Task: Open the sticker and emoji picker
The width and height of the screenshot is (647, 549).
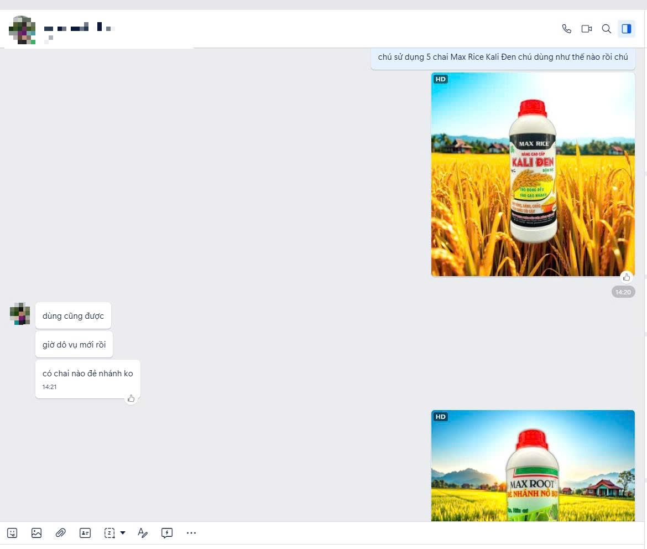Action: click(x=12, y=533)
